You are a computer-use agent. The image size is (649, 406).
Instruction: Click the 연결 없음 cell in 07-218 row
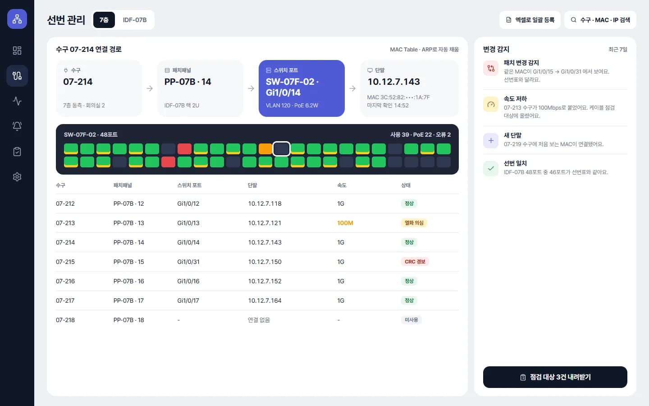point(259,320)
